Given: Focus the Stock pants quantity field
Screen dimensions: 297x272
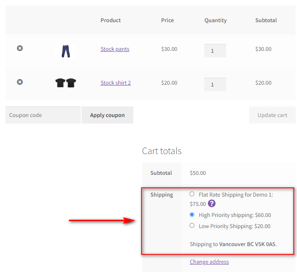Looking at the screenshot, I should tap(215, 51).
